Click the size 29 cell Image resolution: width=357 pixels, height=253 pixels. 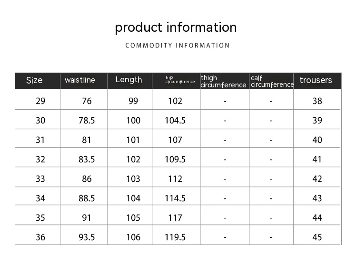[40, 101]
